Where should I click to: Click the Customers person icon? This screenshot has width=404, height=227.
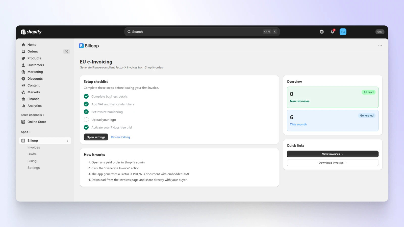23,65
